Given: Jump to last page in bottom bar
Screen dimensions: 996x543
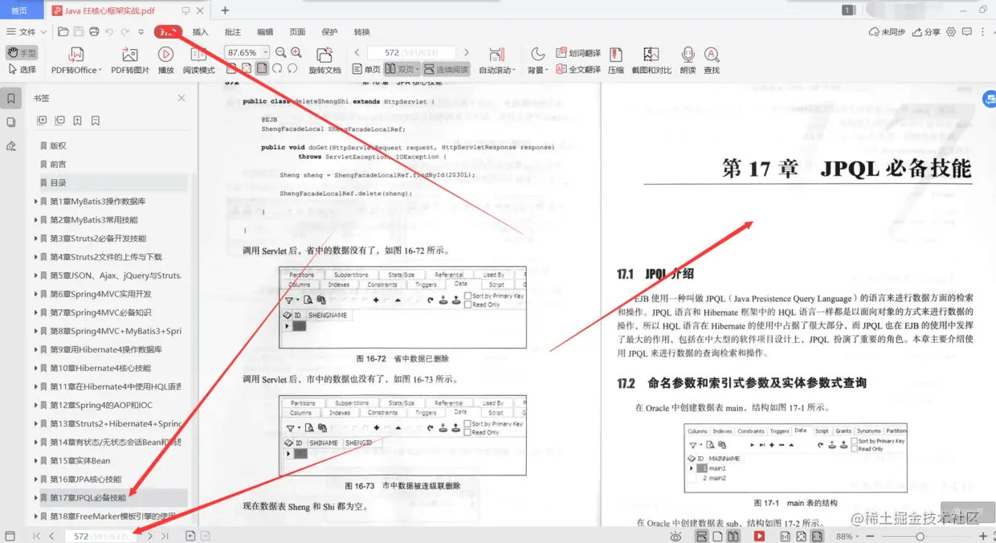Looking at the screenshot, I should (x=165, y=536).
